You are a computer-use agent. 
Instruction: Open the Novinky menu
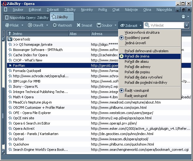coord(87,10)
